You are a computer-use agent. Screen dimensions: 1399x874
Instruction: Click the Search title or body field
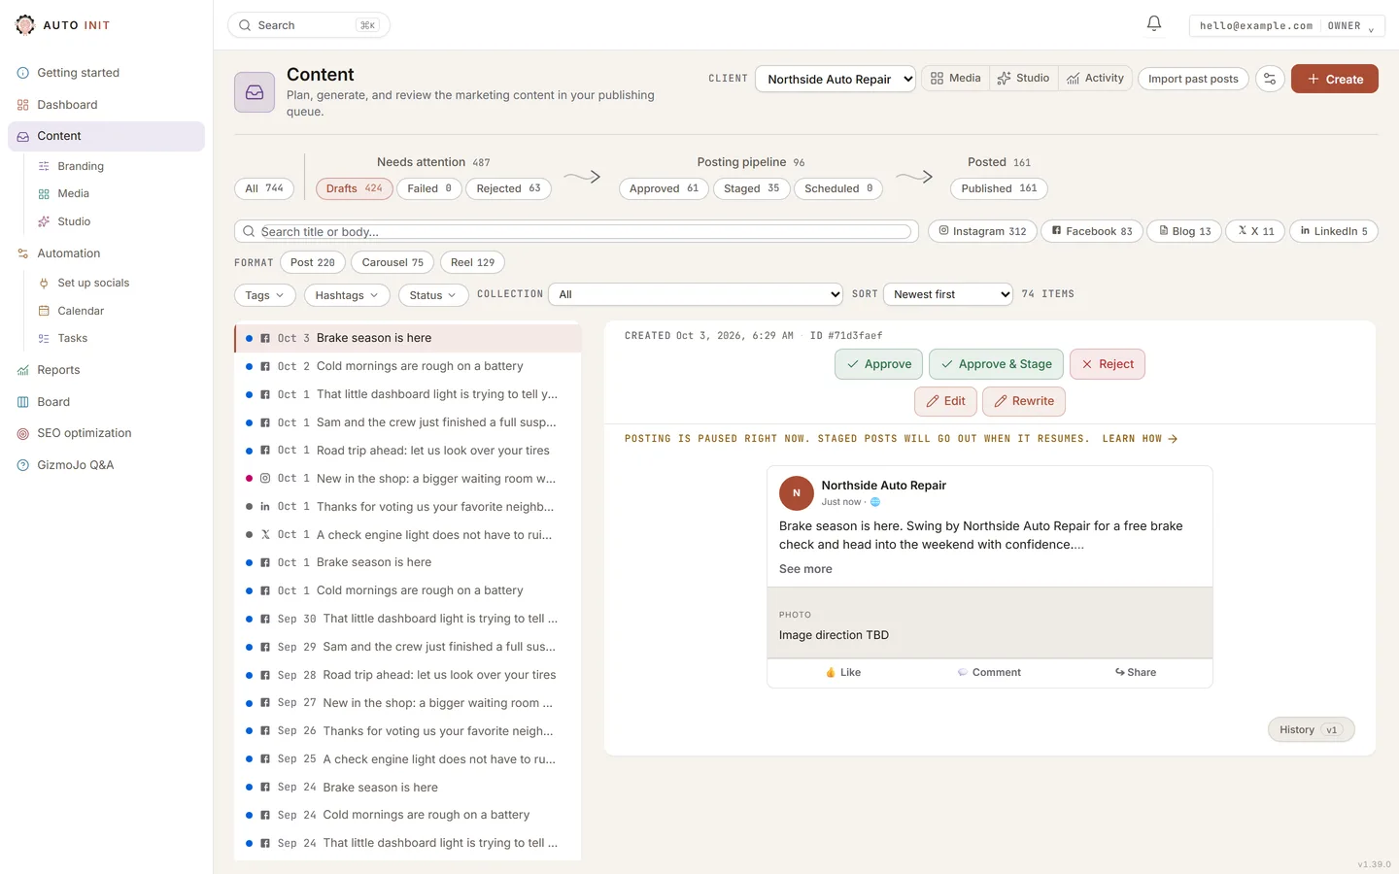coord(577,231)
